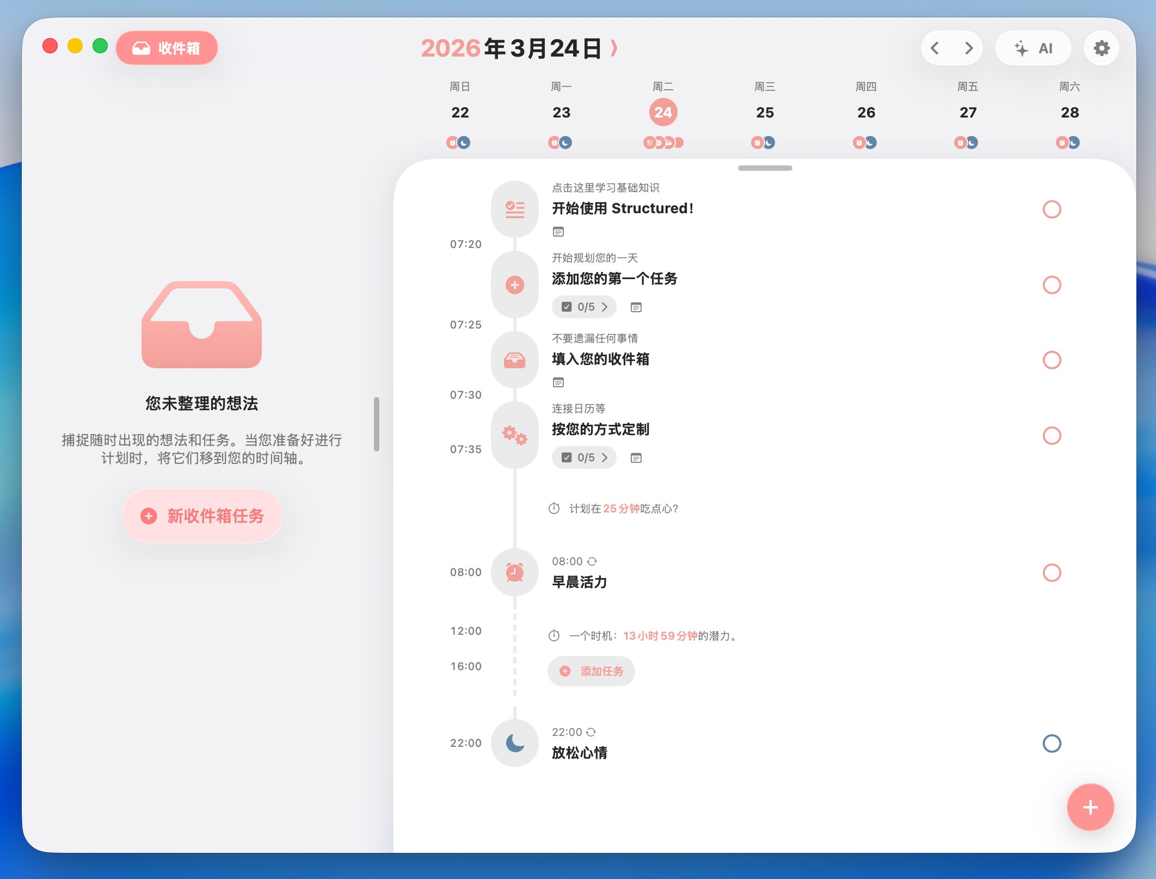1156x879 pixels.
Task: Open the note icon under 开始使用 Structured
Action: [558, 232]
